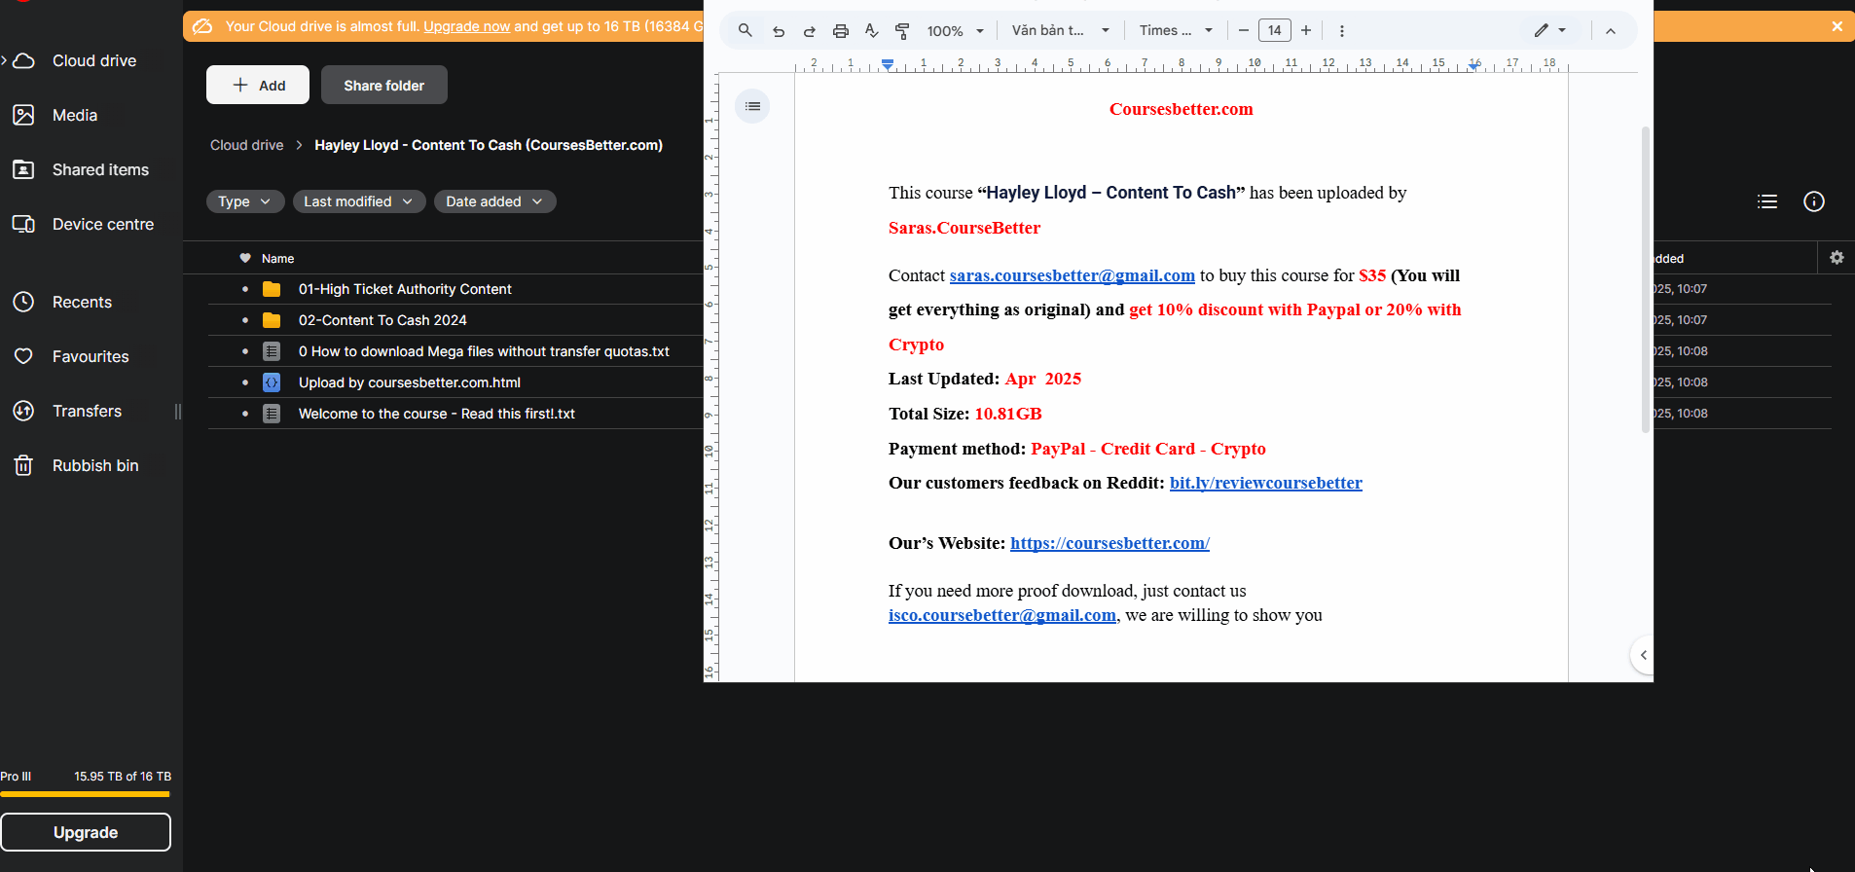Select the paint format roller tool
This screenshot has width=1855, height=872.
point(902,31)
